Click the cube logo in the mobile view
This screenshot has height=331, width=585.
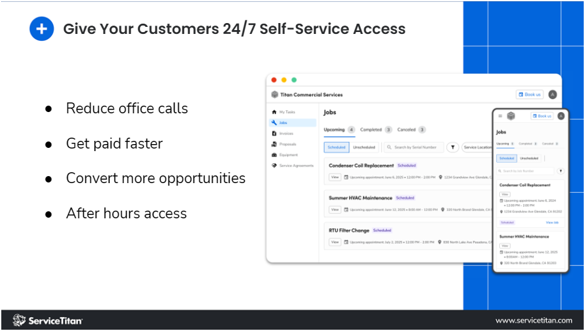coord(511,116)
